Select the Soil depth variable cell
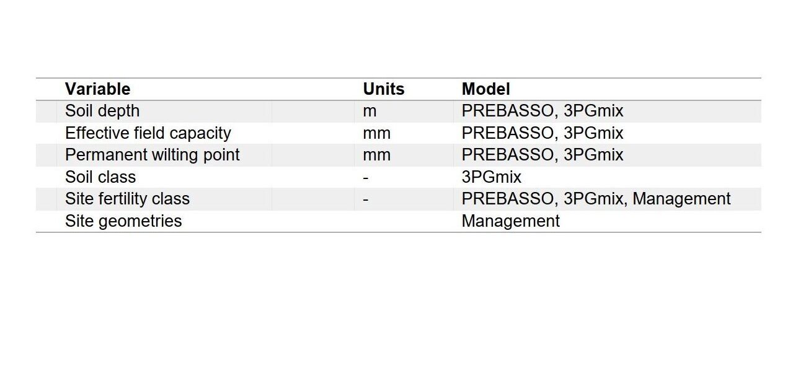The width and height of the screenshot is (806, 376). click(102, 111)
